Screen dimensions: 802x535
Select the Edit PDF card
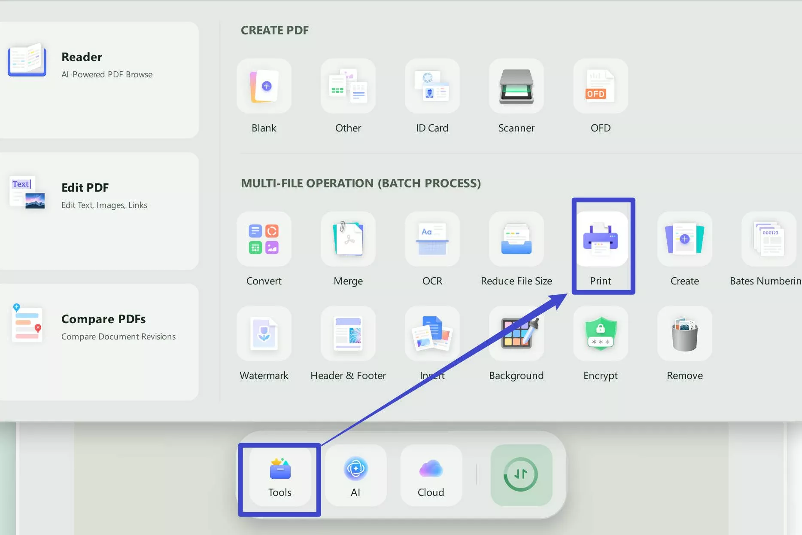99,211
